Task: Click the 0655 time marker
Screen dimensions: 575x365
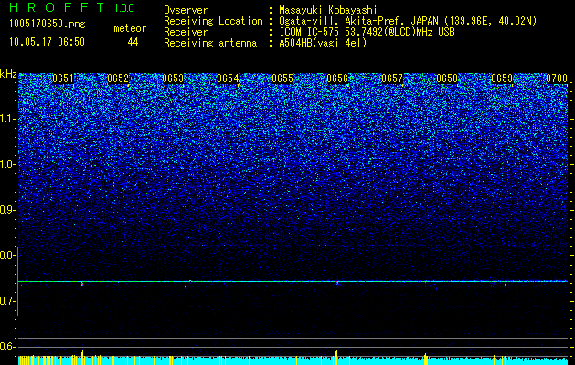Action: click(x=282, y=78)
